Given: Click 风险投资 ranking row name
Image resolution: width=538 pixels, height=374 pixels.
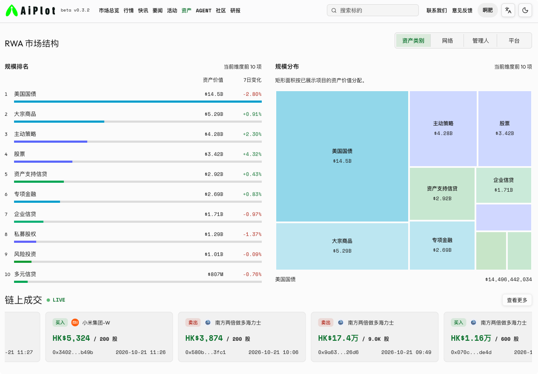Looking at the screenshot, I should 25,254.
